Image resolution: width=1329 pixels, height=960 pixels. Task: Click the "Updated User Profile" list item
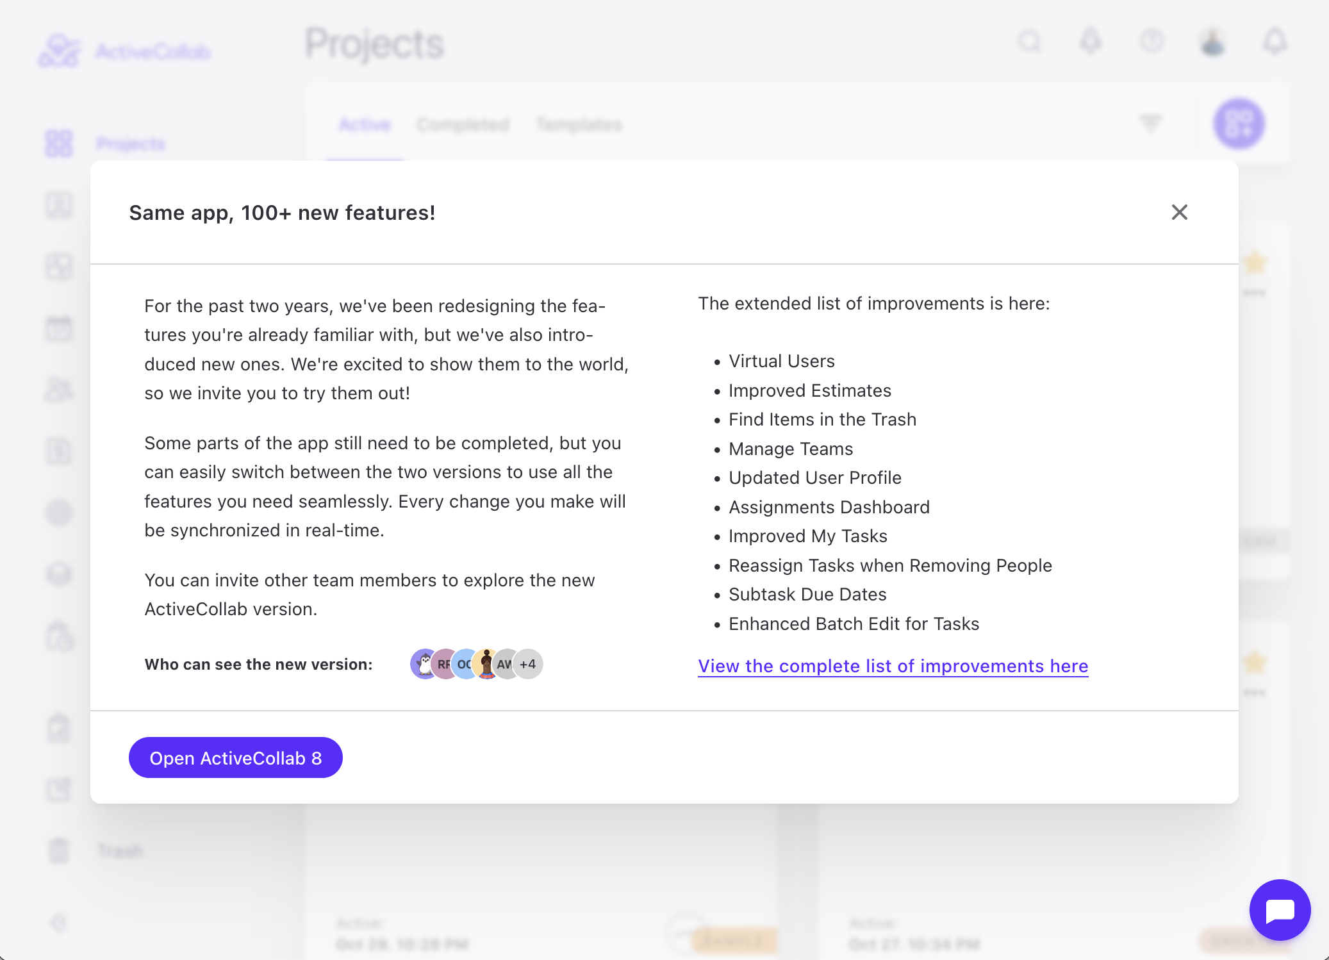pos(815,477)
